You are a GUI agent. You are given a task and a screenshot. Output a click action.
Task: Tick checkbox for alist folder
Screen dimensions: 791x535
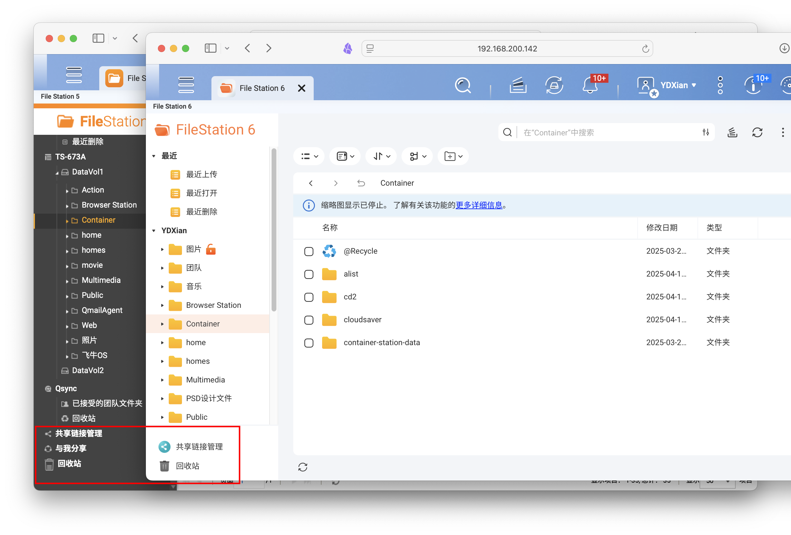coord(309,274)
